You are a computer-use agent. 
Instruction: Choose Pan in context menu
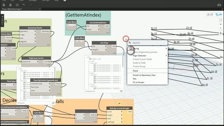click(x=134, y=79)
